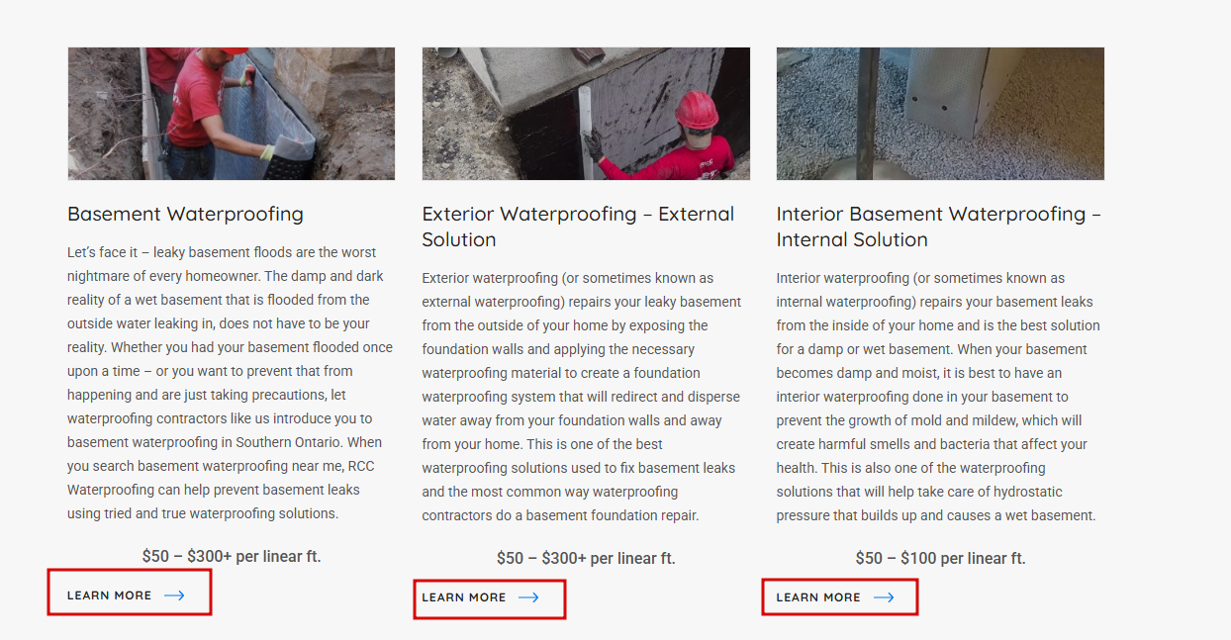This screenshot has height=640, width=1231.
Task: View the Interior Basement Waterproofing gravel photo
Action: point(939,114)
